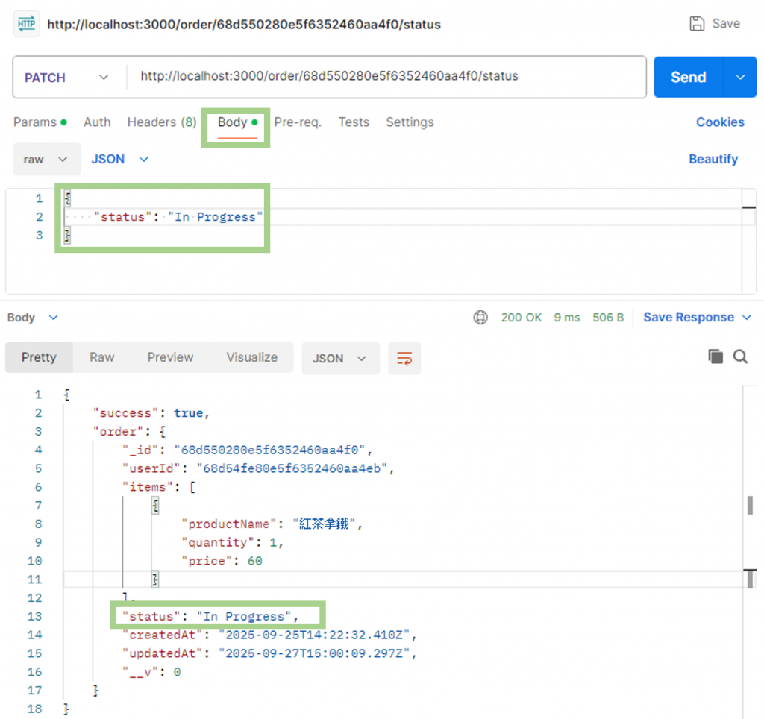Click the 200 OK status text
This screenshot has height=719, width=764.
pos(521,318)
